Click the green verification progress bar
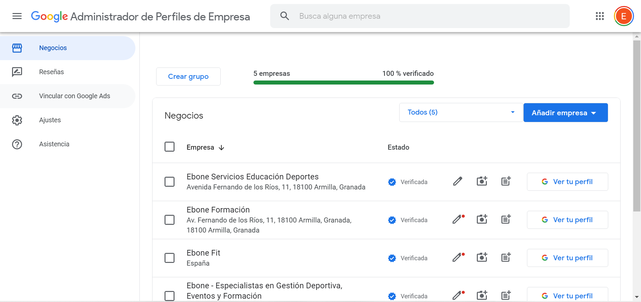The width and height of the screenshot is (641, 302). pos(344,82)
